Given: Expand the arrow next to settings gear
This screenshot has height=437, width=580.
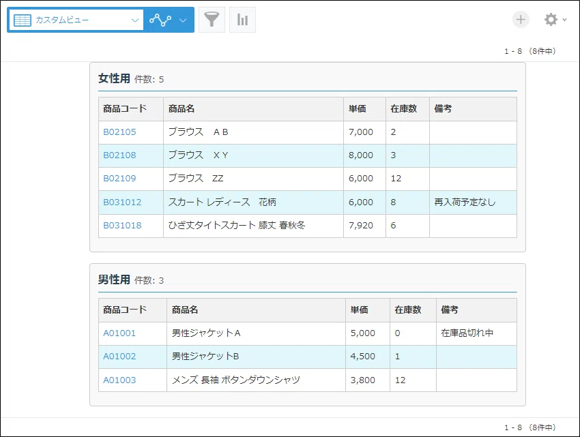Looking at the screenshot, I should [564, 20].
